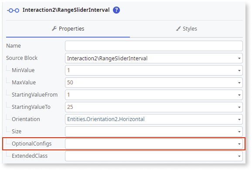The image size is (252, 170).
Task: Click the Entities.Orientation2.Horizontal value
Action: (106, 119)
